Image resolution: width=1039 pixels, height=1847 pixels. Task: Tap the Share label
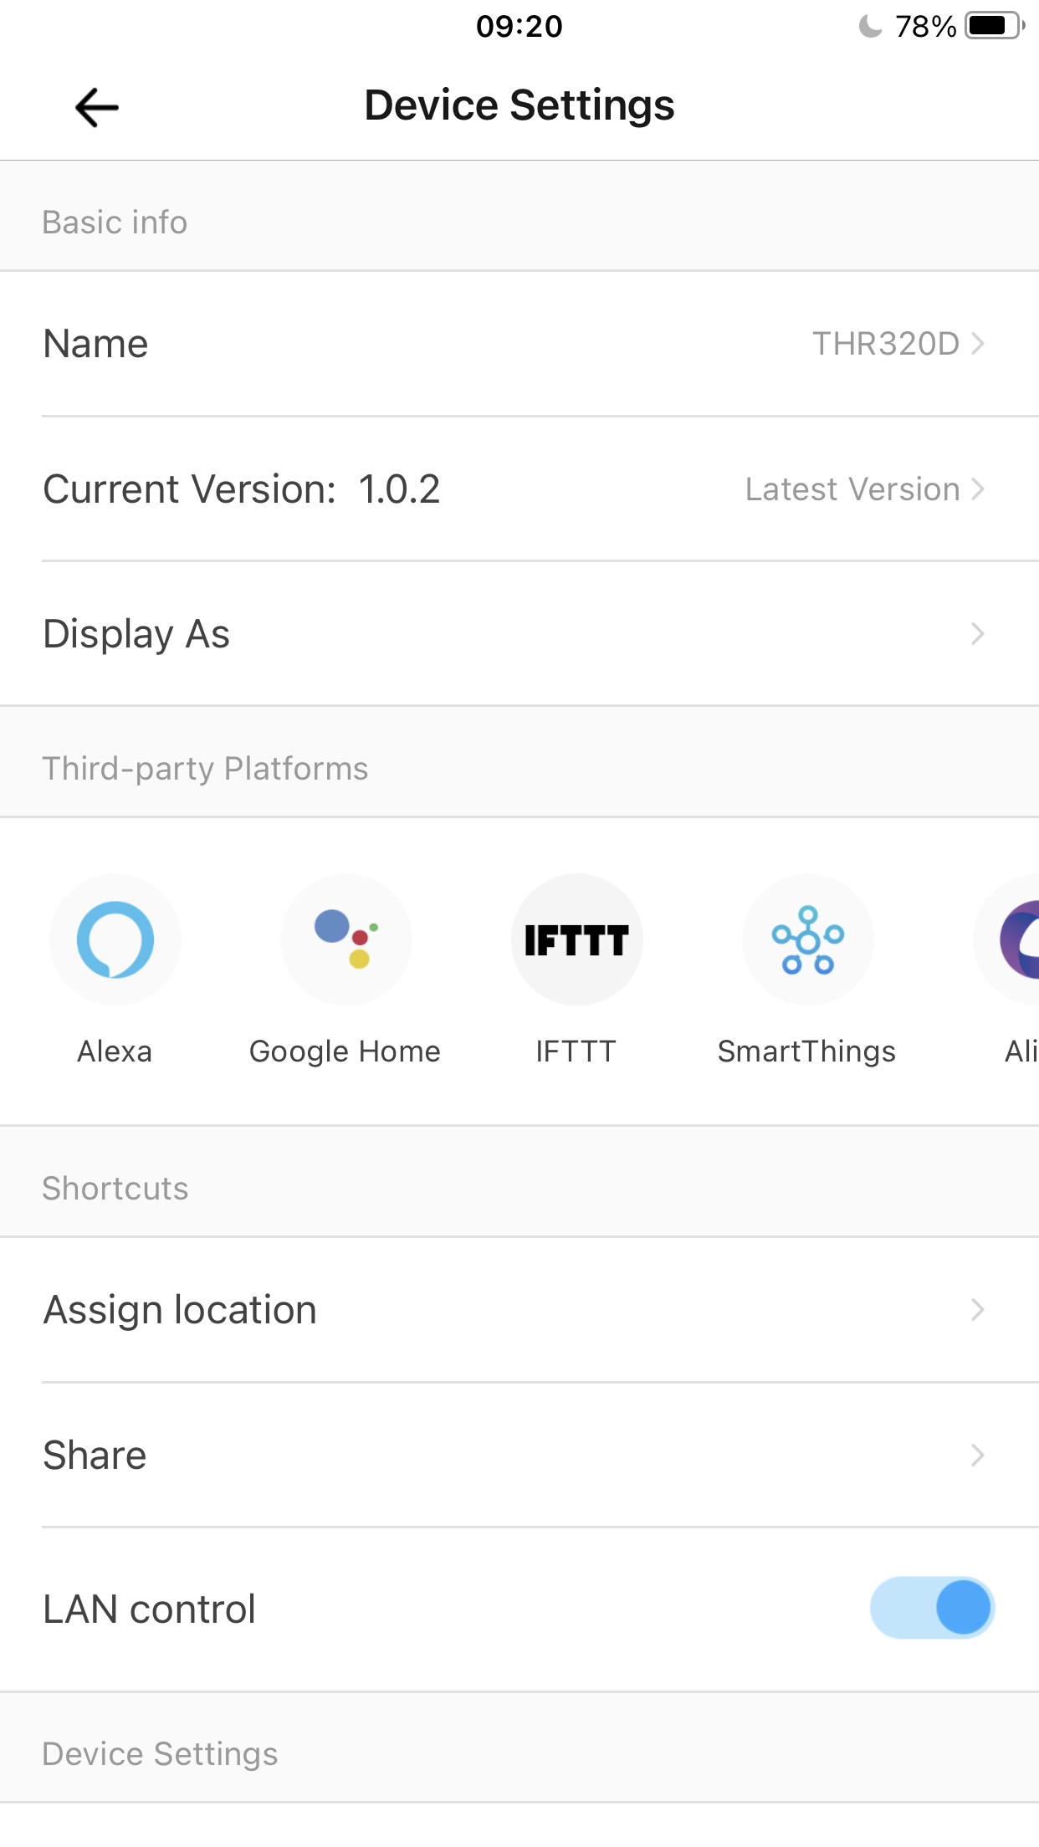point(95,1456)
